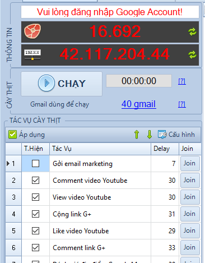Toggle the Áp dụng checkbox
205x263 pixels.
[12, 135]
